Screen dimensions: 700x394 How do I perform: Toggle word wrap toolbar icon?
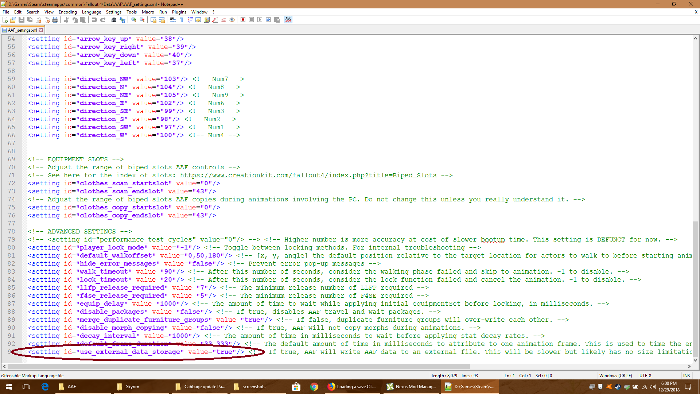tap(173, 20)
